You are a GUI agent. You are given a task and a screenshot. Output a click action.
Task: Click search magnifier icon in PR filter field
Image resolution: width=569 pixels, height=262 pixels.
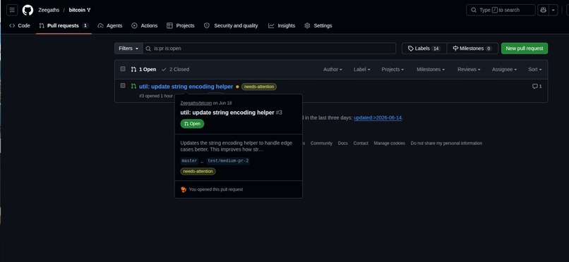148,49
